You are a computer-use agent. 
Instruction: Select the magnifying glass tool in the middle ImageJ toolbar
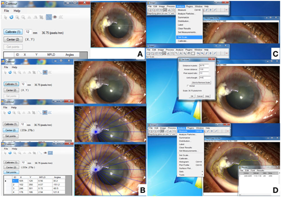tap(185, 53)
